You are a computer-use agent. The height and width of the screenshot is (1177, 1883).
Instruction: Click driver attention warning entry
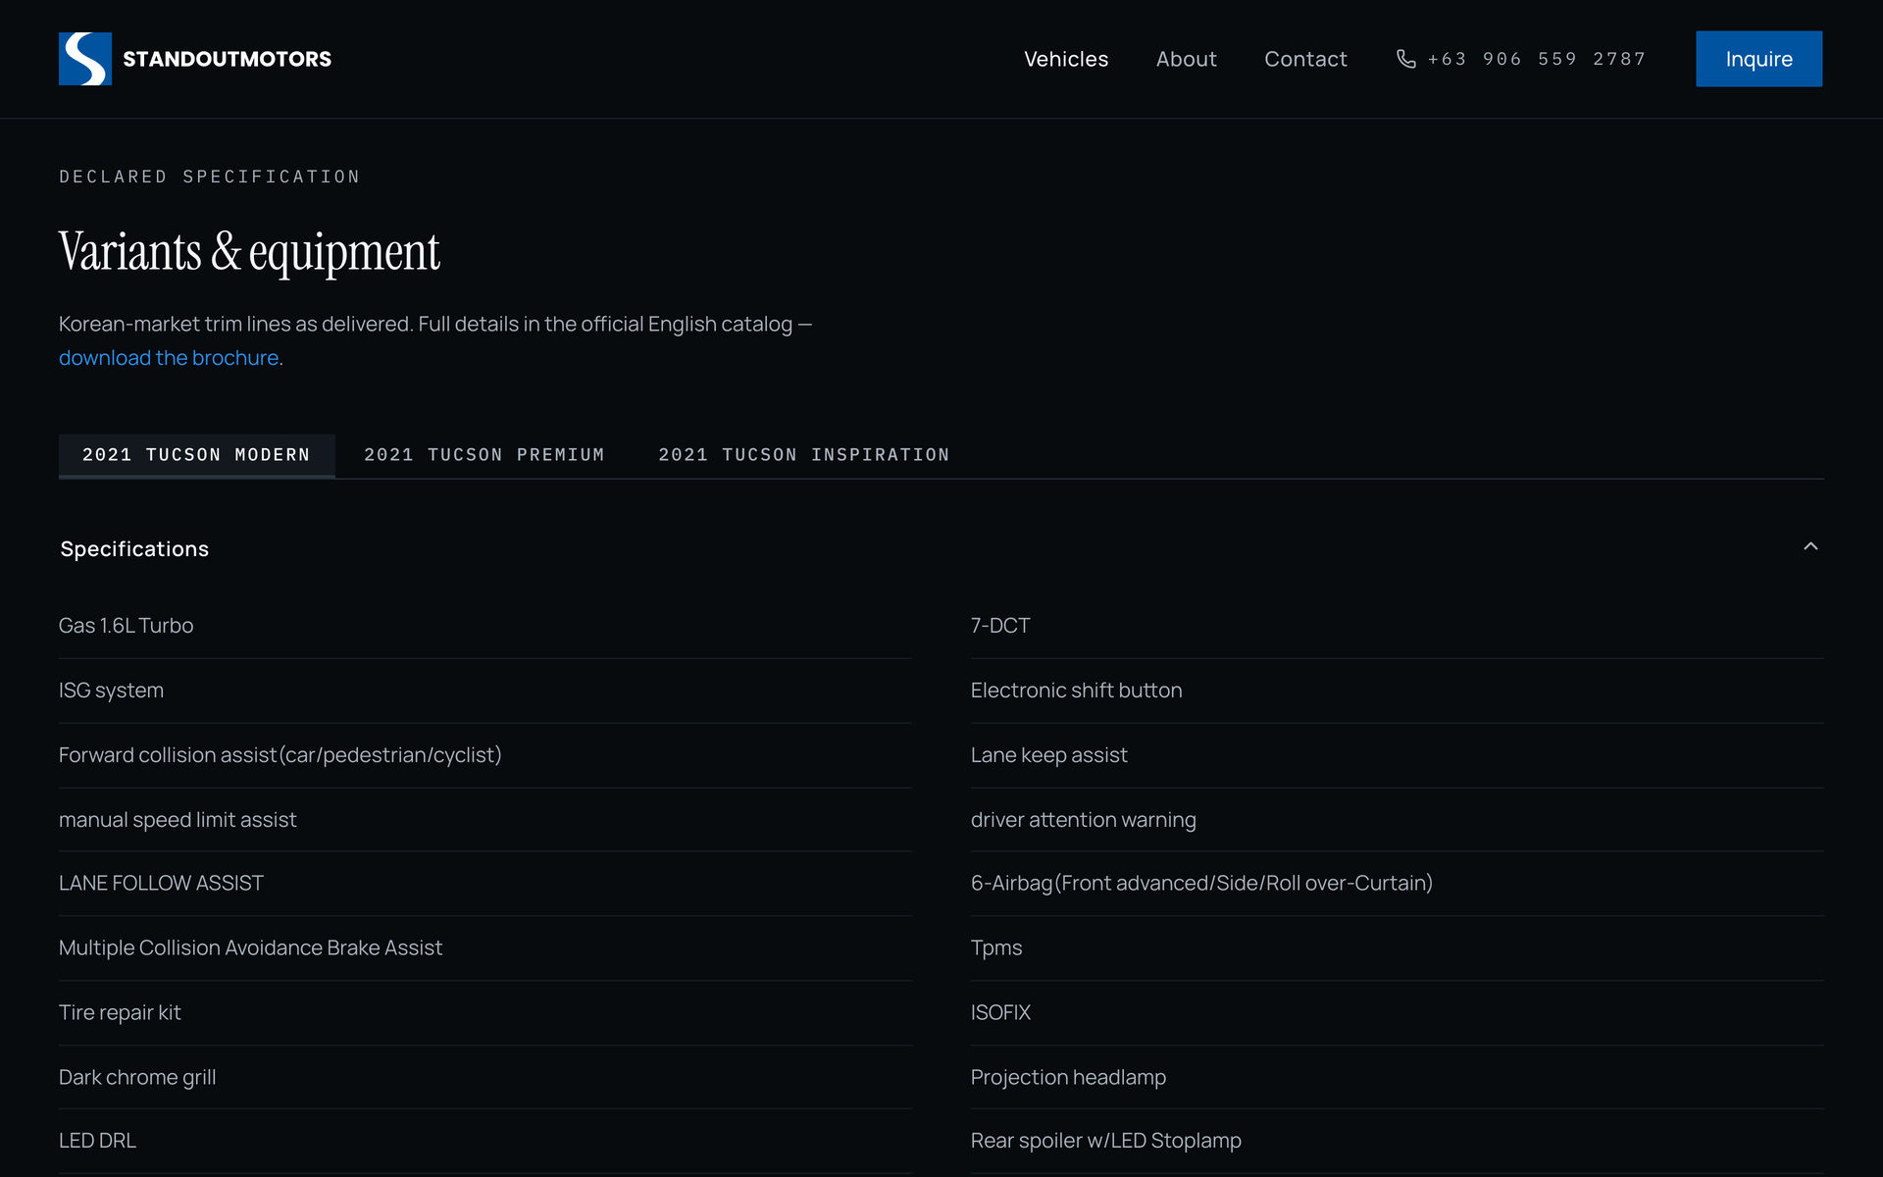1397,820
